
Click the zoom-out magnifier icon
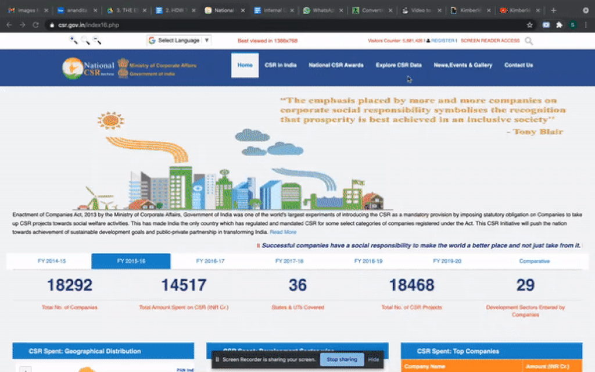[97, 40]
